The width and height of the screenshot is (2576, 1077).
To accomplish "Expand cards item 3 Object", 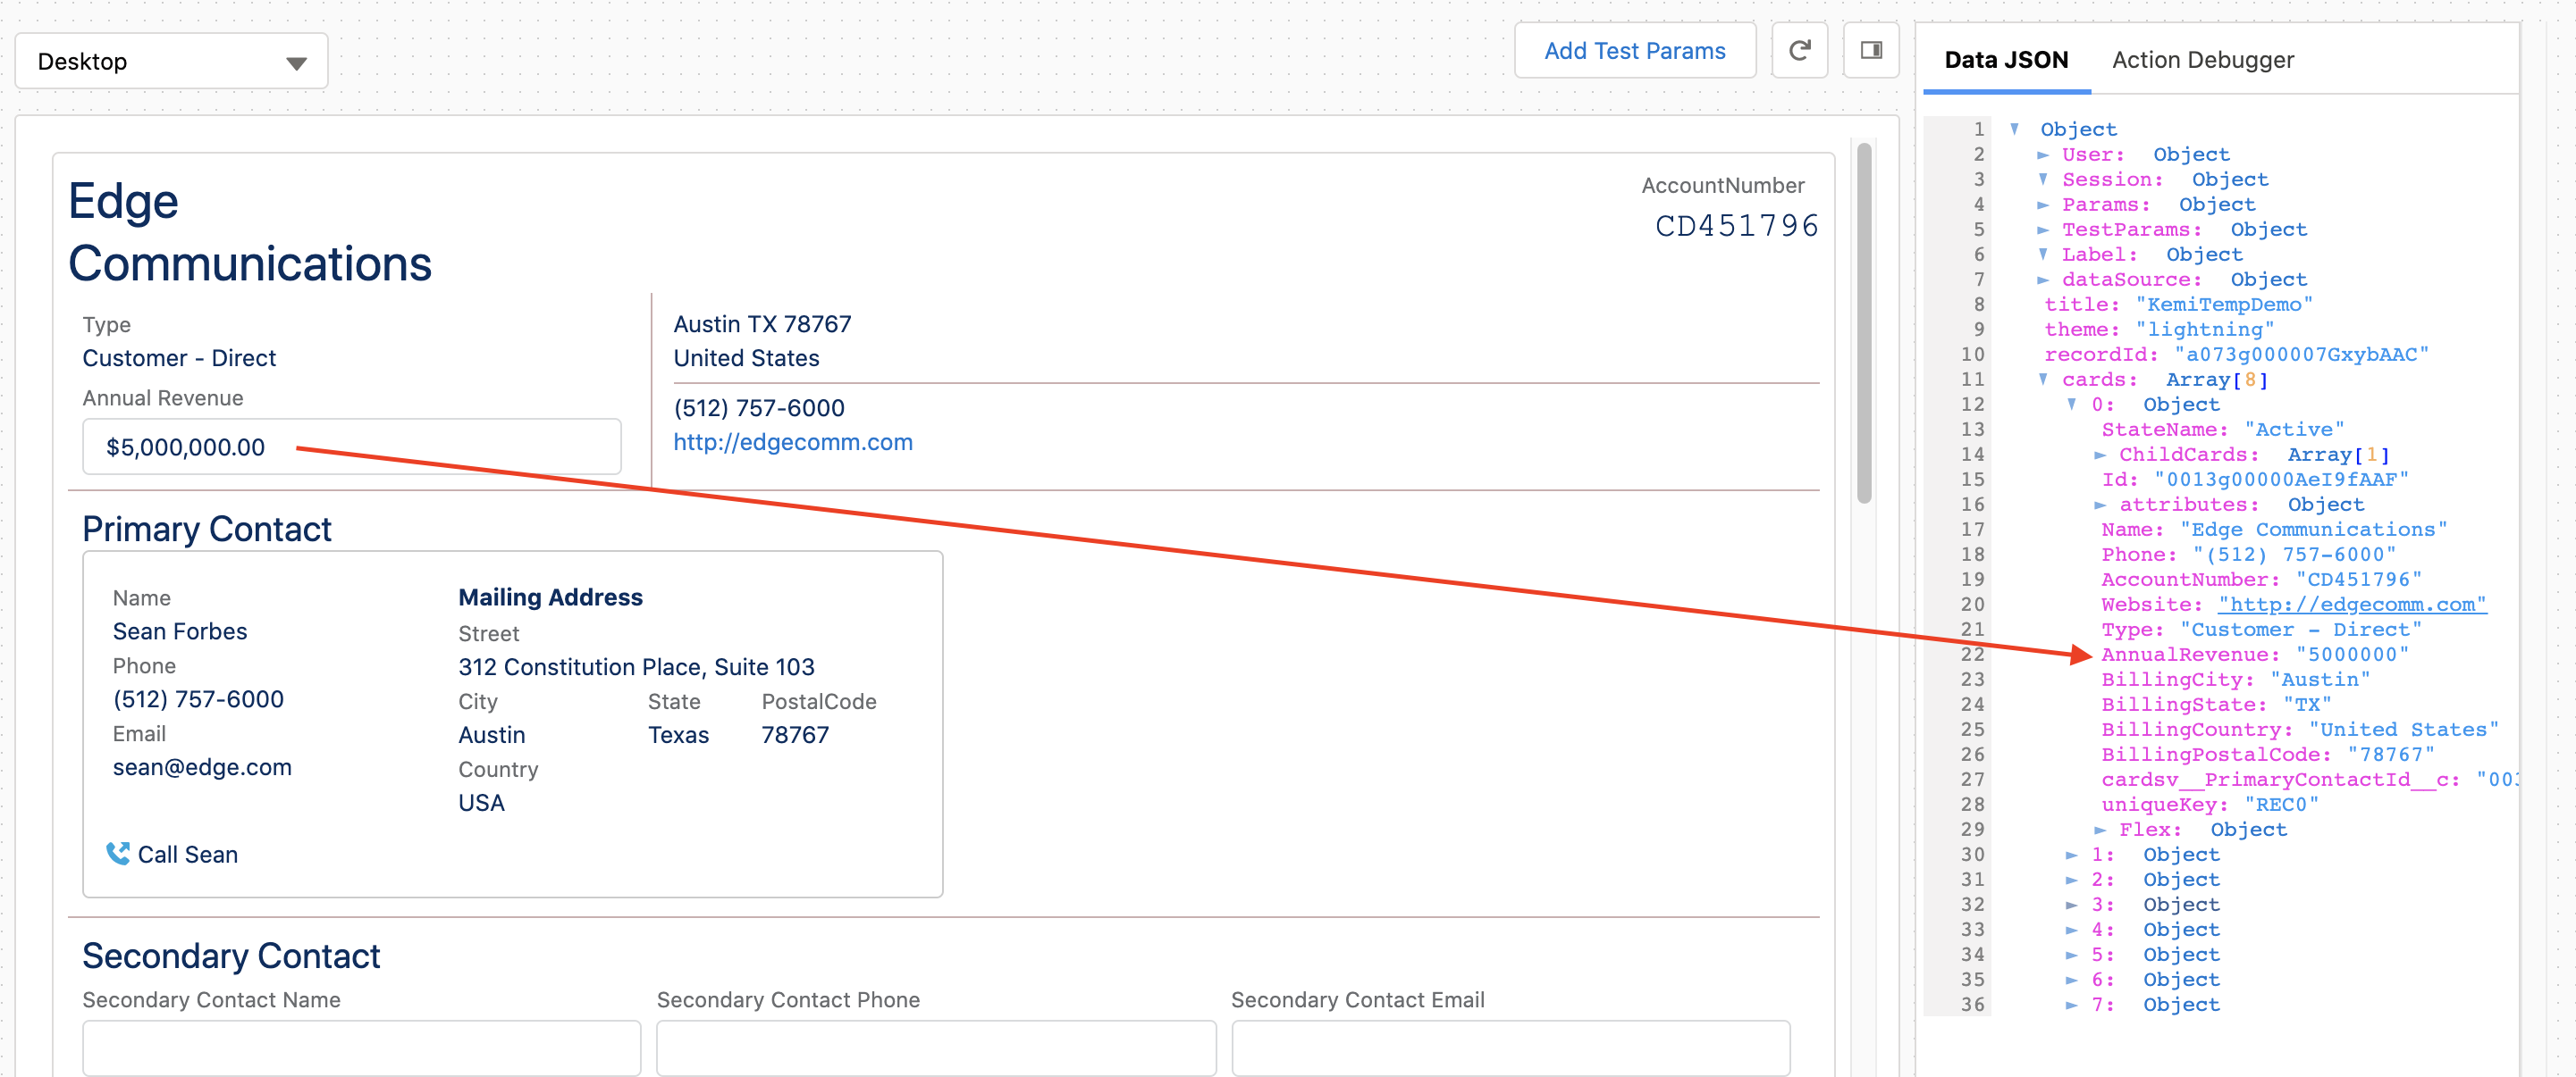I will [2072, 906].
